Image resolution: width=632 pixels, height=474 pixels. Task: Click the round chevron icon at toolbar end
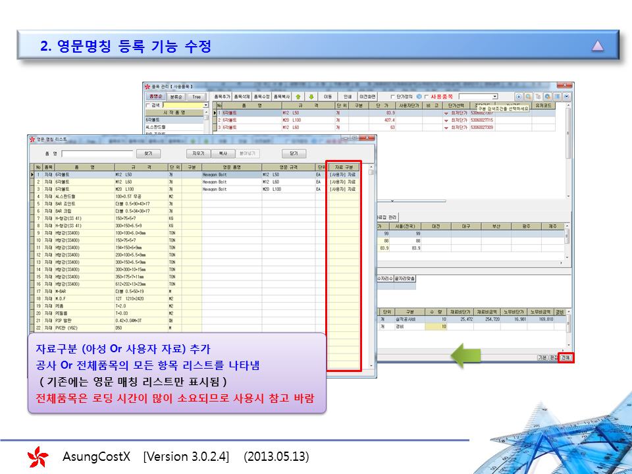click(566, 96)
